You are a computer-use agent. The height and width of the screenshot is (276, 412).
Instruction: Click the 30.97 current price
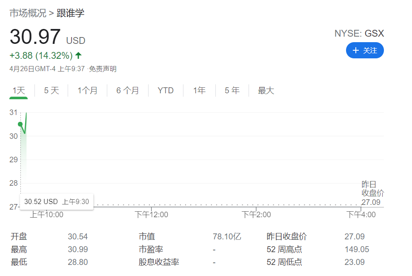click(x=35, y=37)
